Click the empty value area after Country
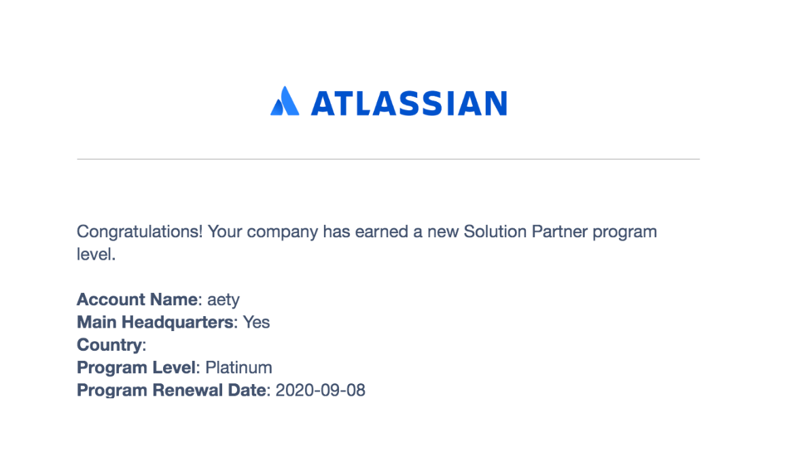 pos(205,345)
